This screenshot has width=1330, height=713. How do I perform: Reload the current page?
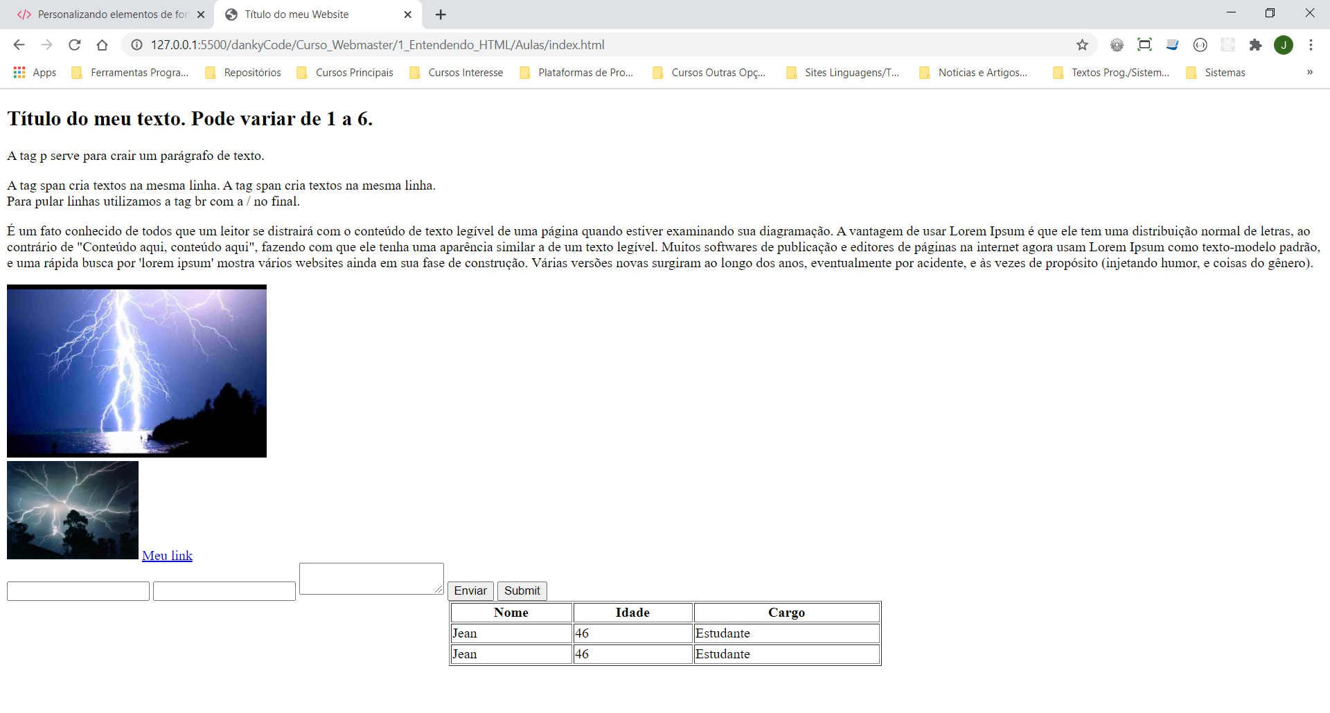[74, 45]
